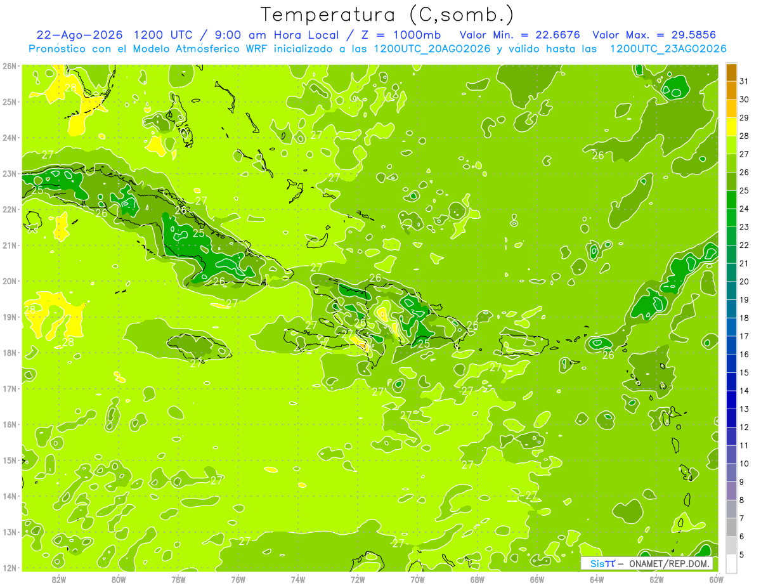The width and height of the screenshot is (761, 588).
Task: Click the colorbar label '20'
Action: (745, 282)
